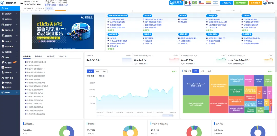The width and height of the screenshot is (277, 136).
Task: Expand the 店铺分析 sidebar chevron
Action: point(17,25)
